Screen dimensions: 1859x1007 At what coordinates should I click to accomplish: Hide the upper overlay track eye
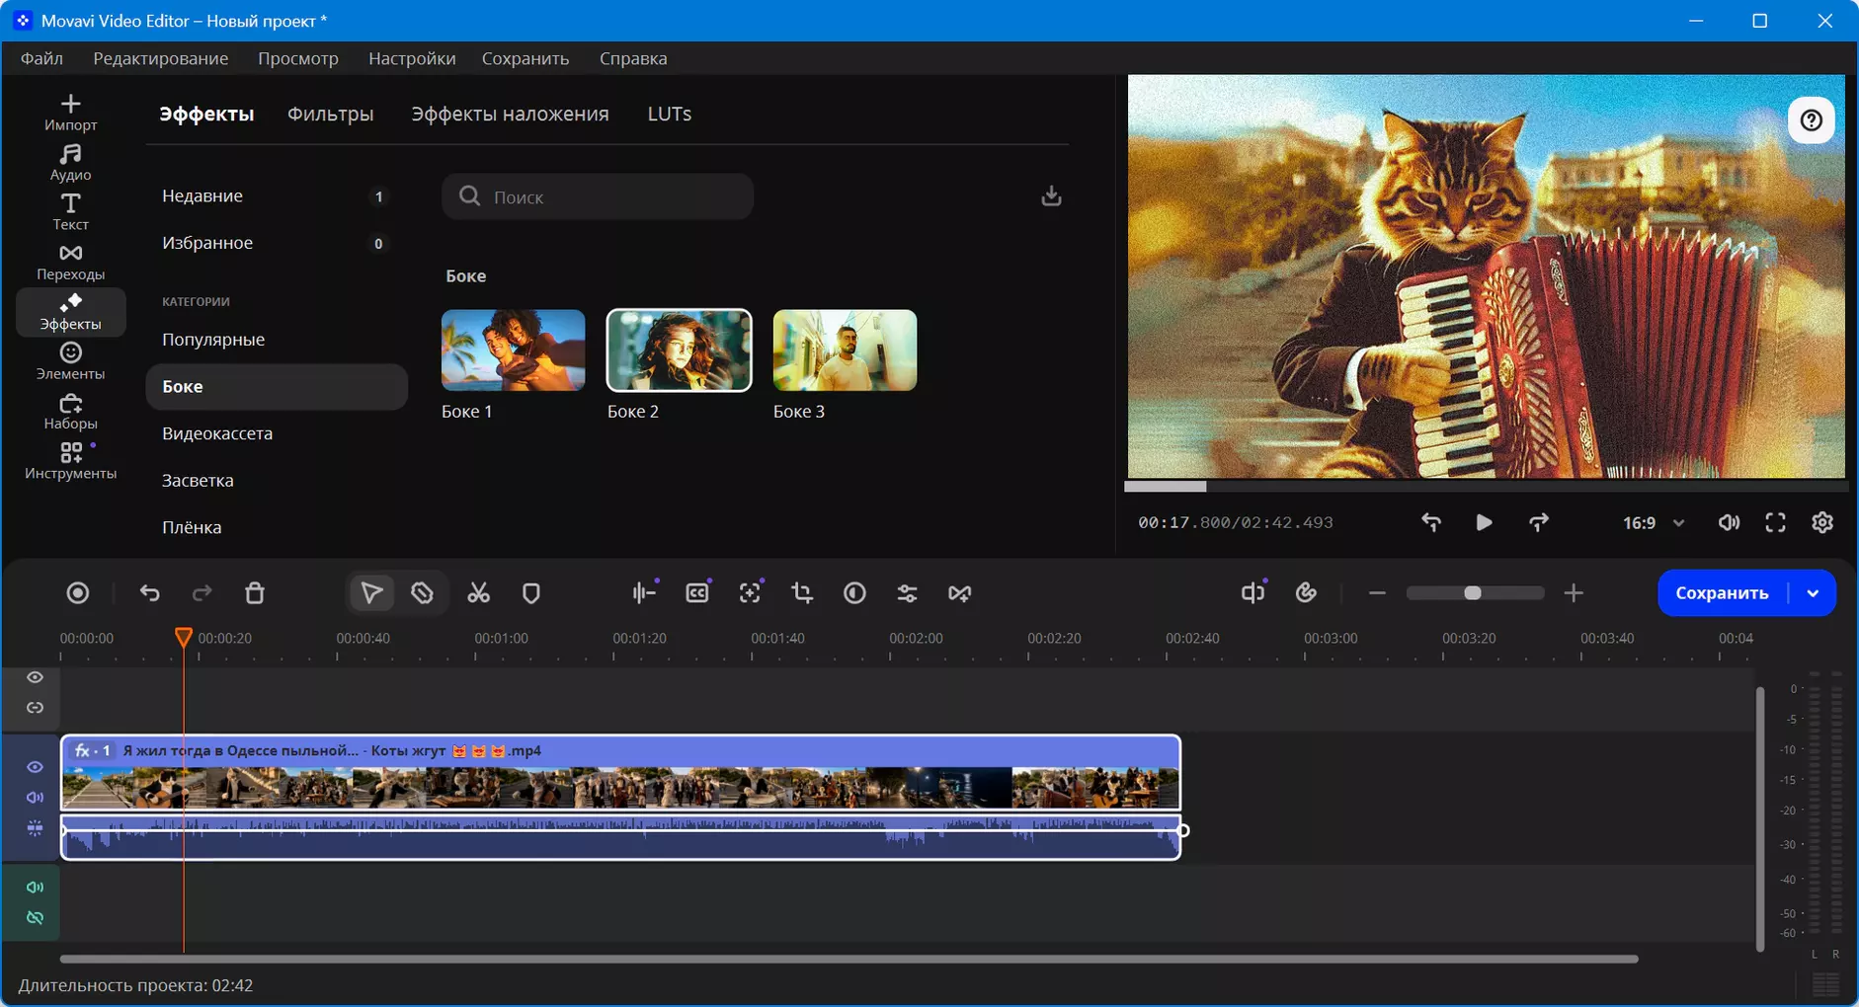click(x=35, y=677)
